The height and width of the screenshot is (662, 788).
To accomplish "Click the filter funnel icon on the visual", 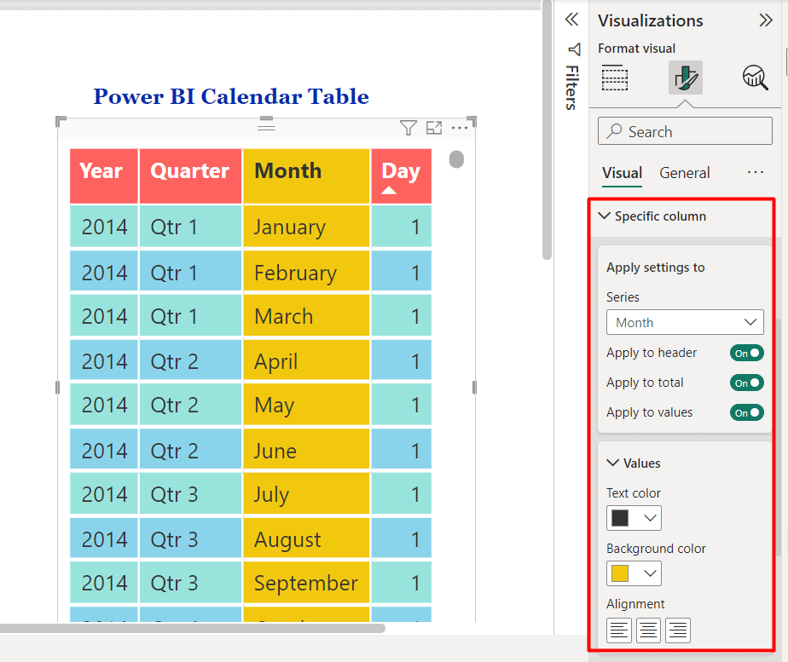I will pyautogui.click(x=408, y=128).
